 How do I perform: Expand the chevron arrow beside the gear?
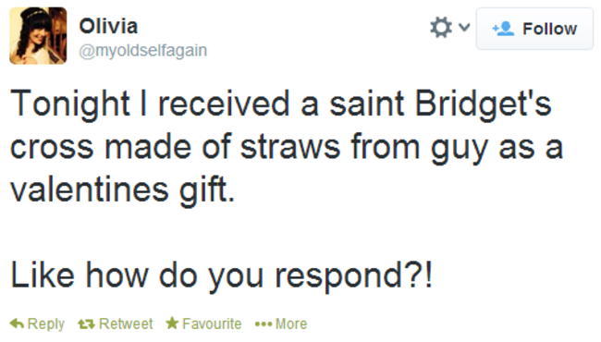click(464, 27)
